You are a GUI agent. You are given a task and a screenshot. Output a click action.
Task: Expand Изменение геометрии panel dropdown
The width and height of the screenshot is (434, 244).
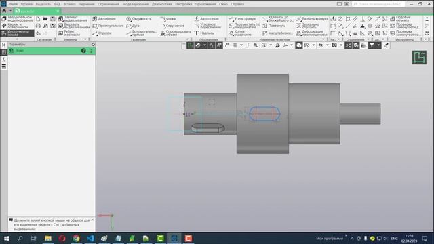(x=323, y=39)
